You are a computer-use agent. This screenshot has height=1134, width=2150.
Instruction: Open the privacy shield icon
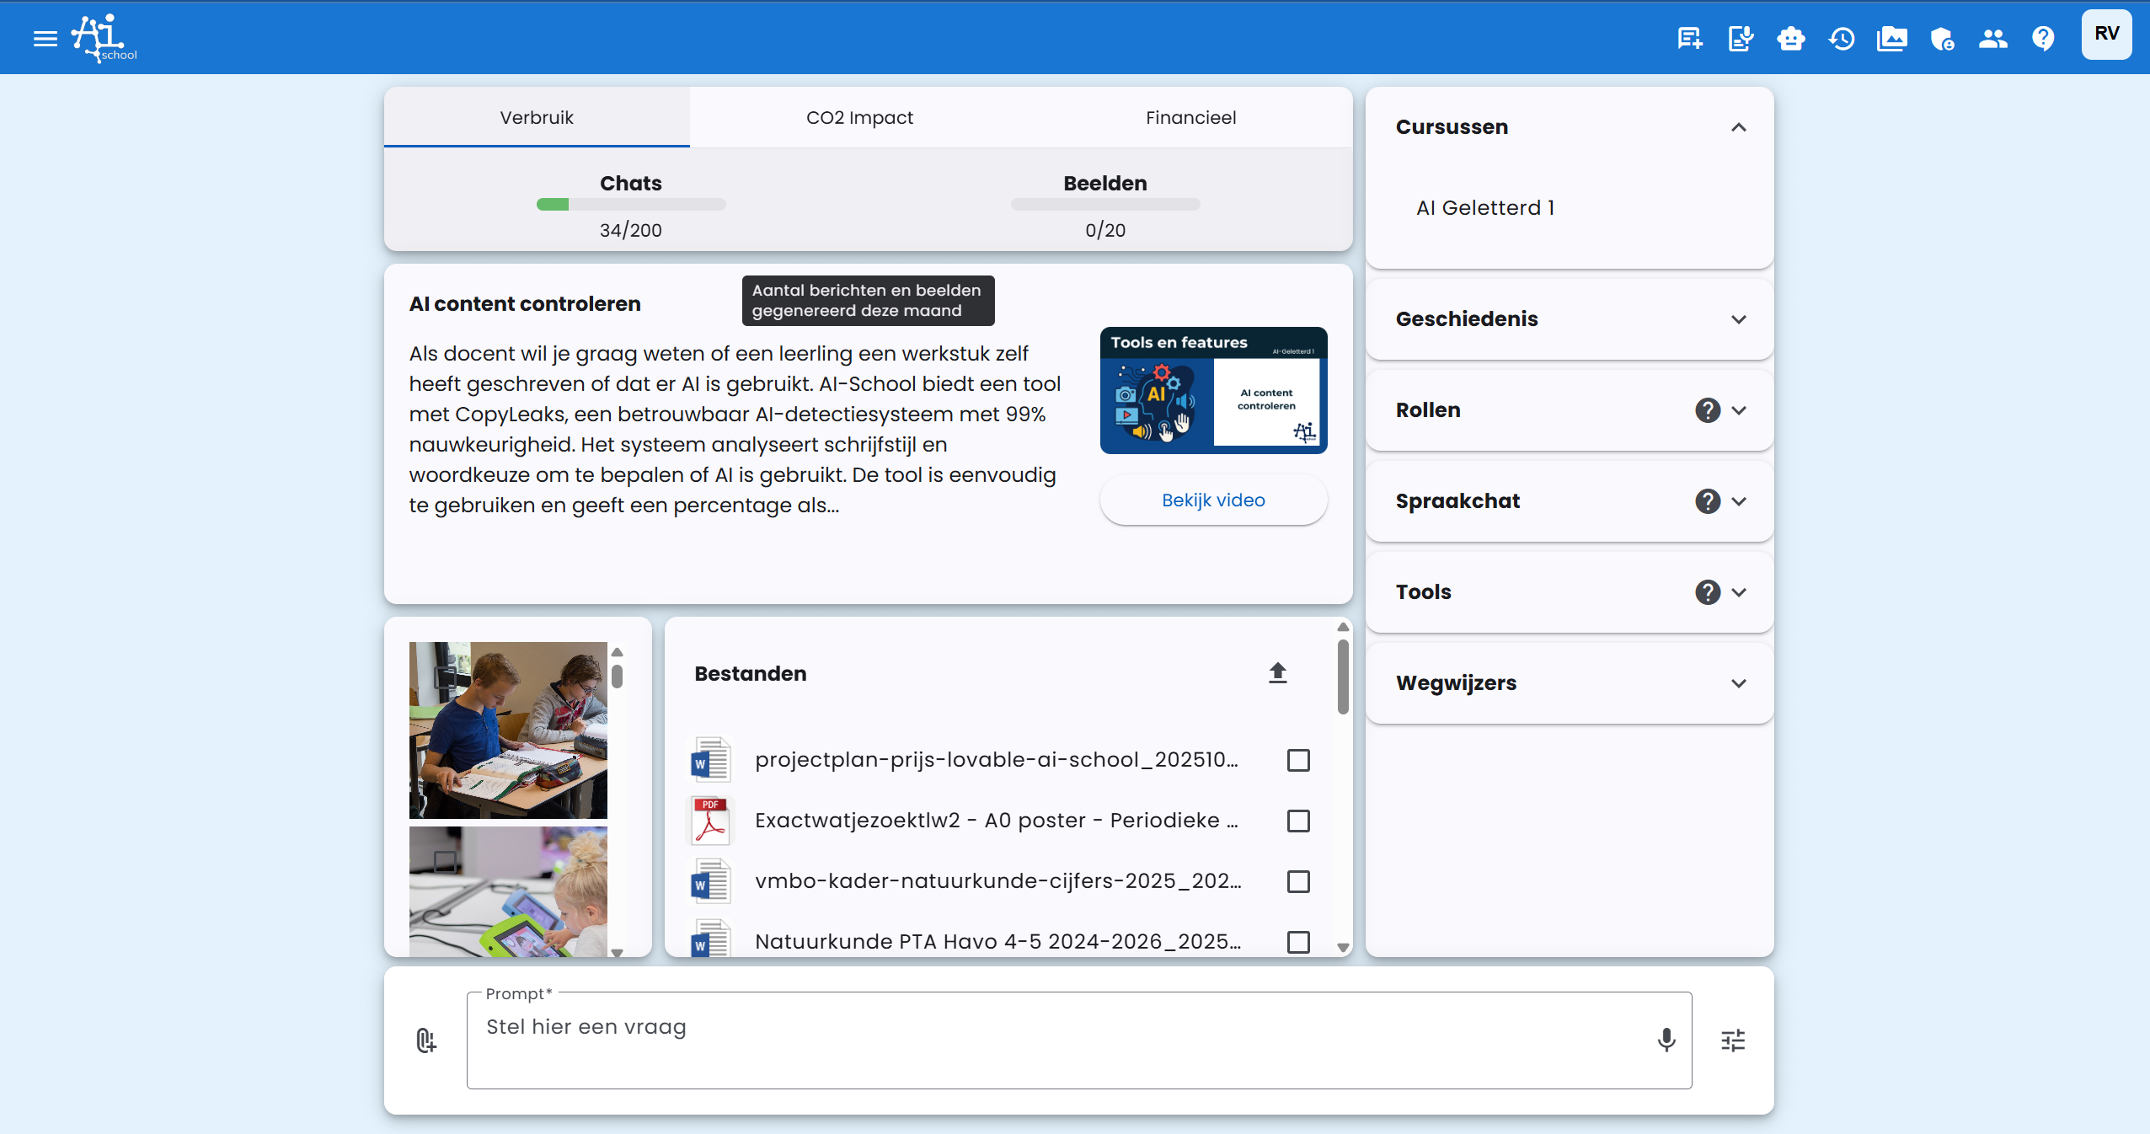1943,38
